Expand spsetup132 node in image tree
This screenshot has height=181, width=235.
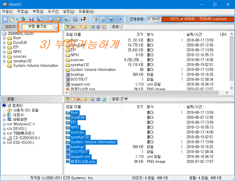coord(4,61)
